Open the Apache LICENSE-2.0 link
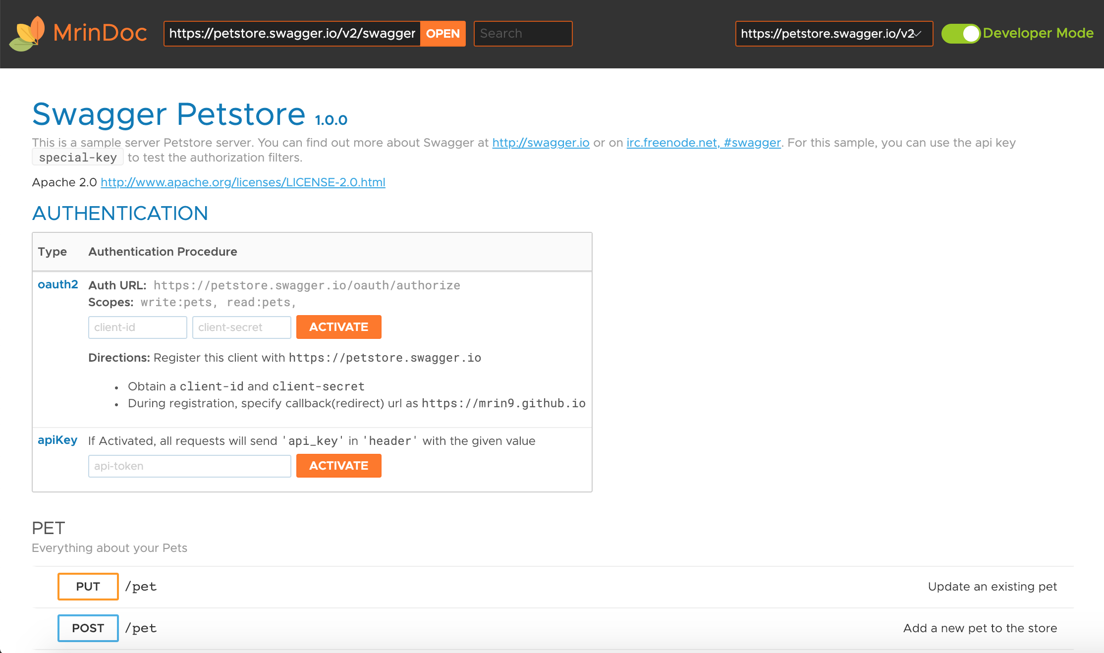Viewport: 1104px width, 653px height. 243,182
